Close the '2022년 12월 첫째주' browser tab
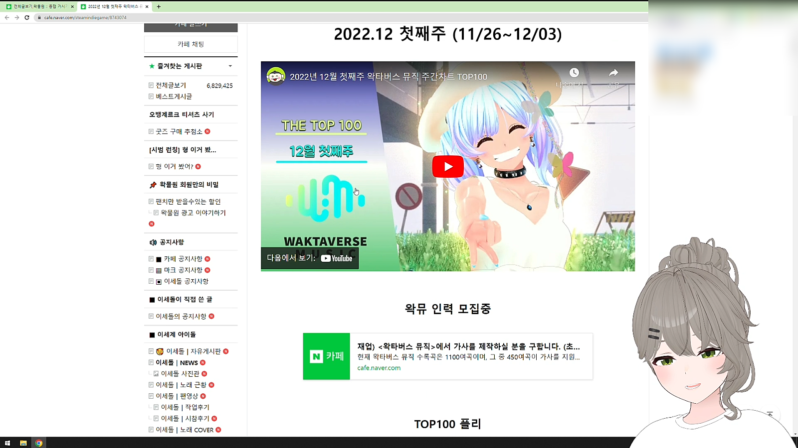The image size is (798, 448). point(147,6)
